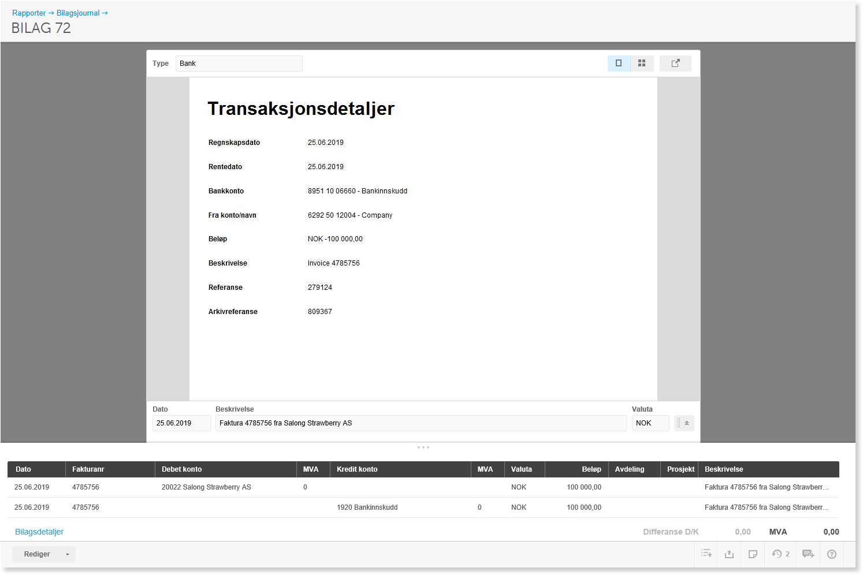Click Invoice 4785756 description text
The width and height of the screenshot is (863, 575).
(x=334, y=263)
